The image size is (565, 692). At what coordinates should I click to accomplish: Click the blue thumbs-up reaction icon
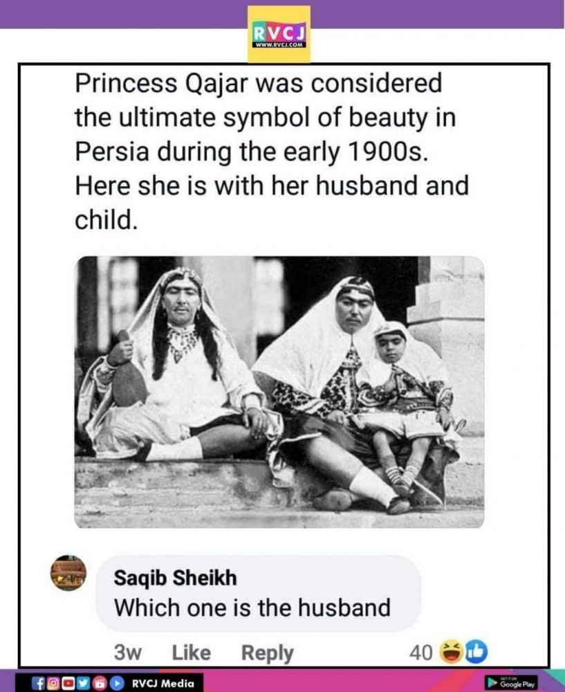tap(478, 651)
